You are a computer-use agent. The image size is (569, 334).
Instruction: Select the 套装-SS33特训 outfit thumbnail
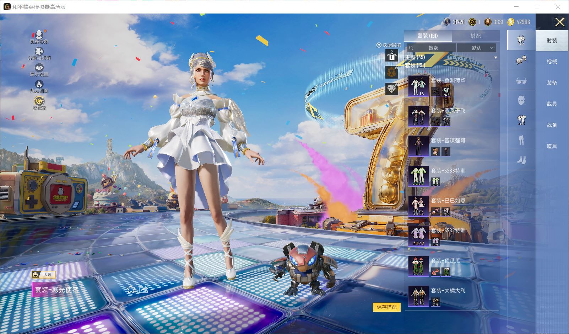click(x=418, y=176)
